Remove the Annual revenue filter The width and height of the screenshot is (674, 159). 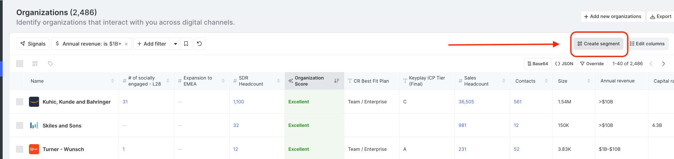pos(127,44)
